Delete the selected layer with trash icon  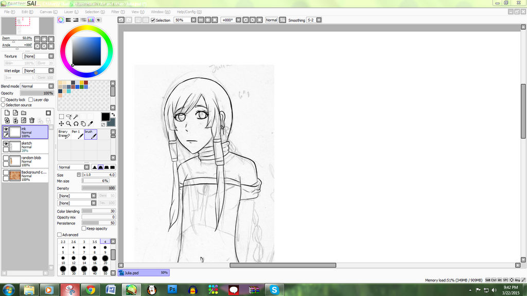coord(32,120)
